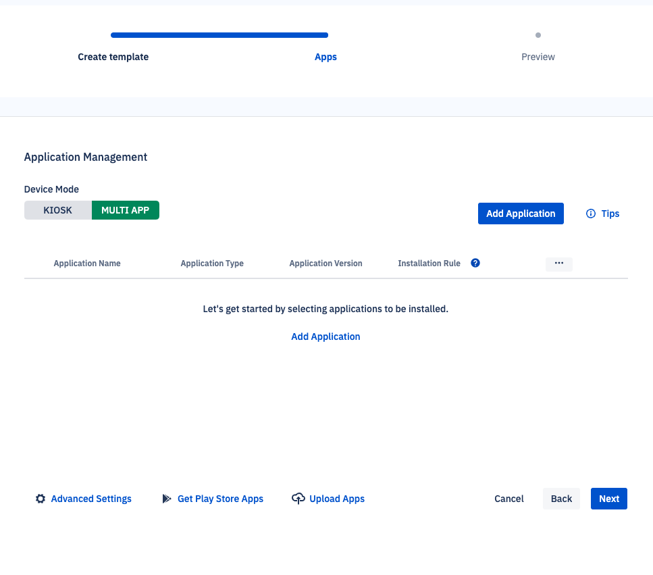
Task: Click the Application Type column header
Action: 212,264
